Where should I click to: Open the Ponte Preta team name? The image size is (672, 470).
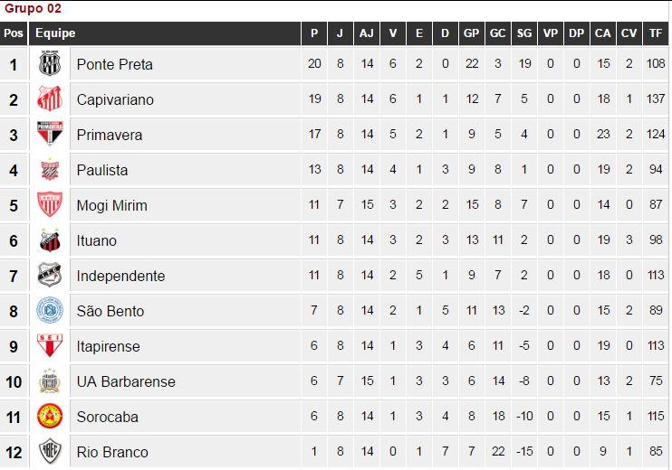coord(114,64)
